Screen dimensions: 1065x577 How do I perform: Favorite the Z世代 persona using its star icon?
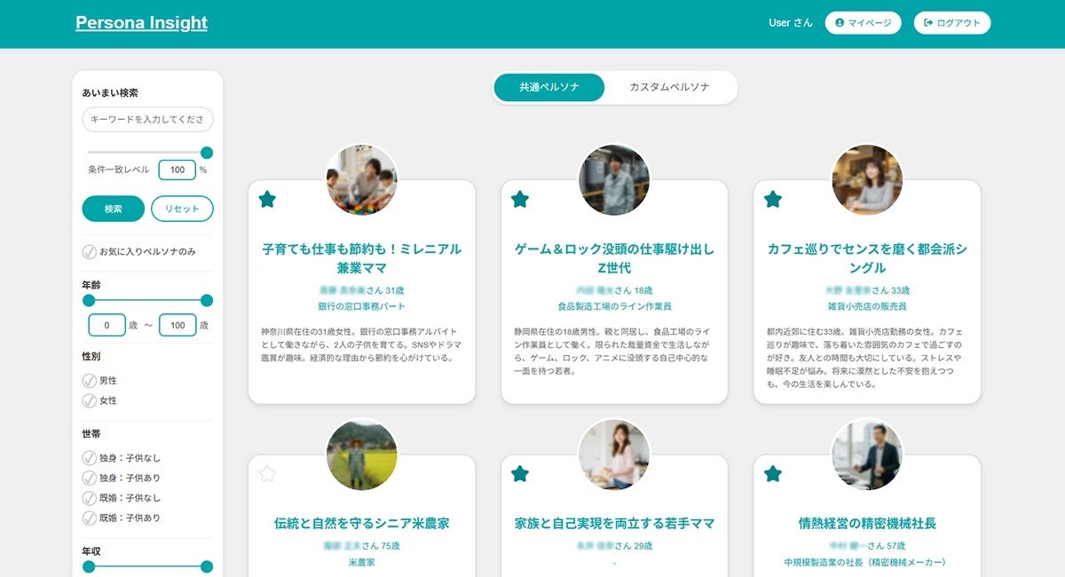(x=519, y=201)
